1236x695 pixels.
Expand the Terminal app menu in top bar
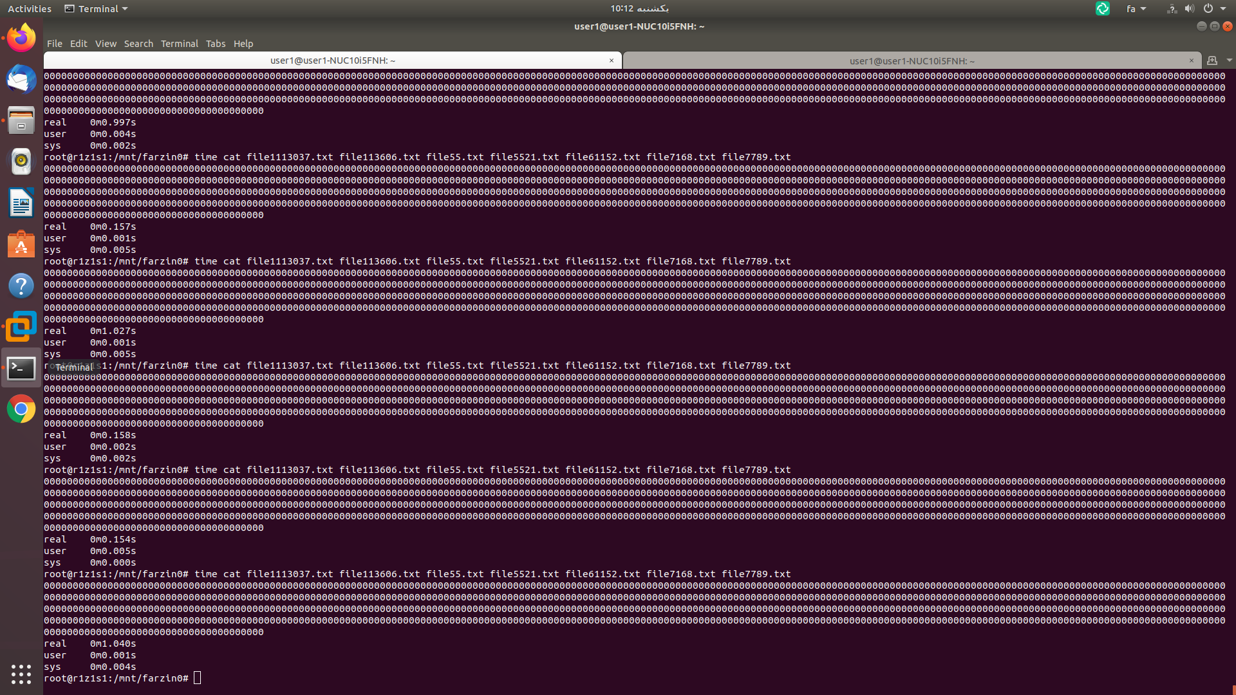point(97,9)
